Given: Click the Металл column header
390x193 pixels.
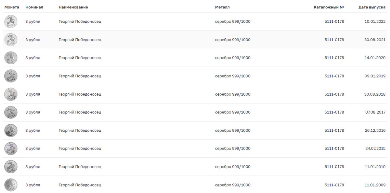Looking at the screenshot, I should point(222,7).
